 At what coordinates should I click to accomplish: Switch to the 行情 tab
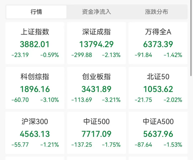pyautogui.click(x=36, y=12)
